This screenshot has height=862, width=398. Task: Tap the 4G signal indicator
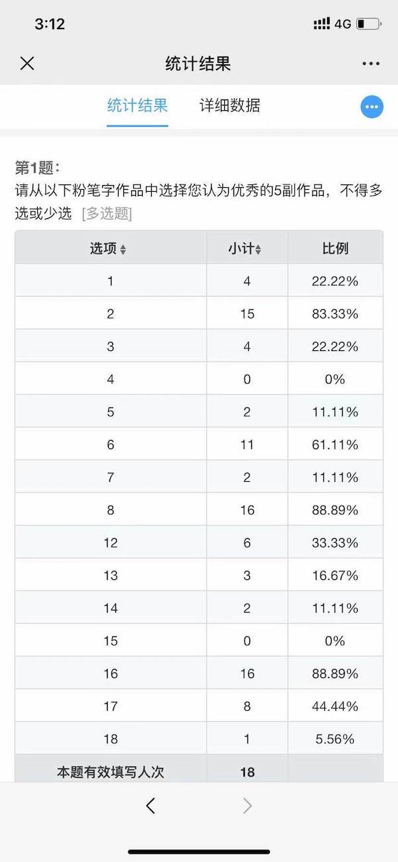pyautogui.click(x=342, y=24)
